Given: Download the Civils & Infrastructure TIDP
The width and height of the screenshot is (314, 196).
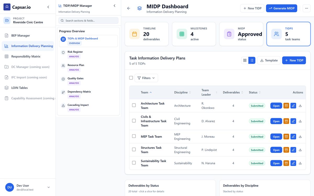Looking at the screenshot, I should coord(300,121).
